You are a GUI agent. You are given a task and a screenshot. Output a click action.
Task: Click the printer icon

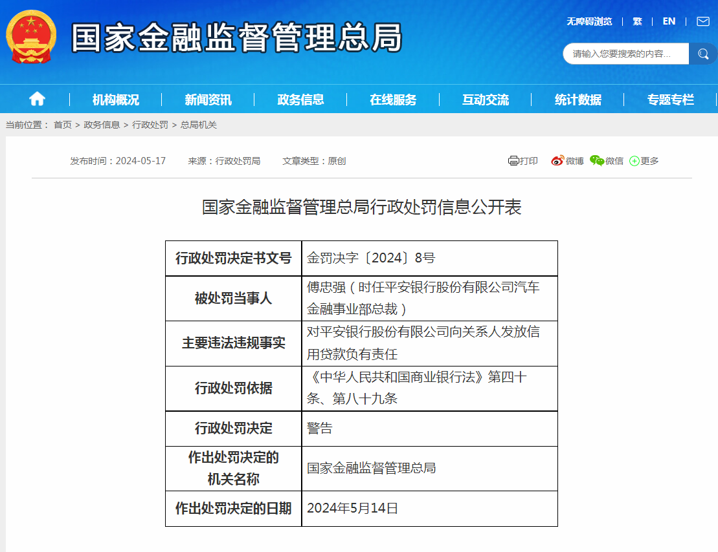(x=513, y=160)
